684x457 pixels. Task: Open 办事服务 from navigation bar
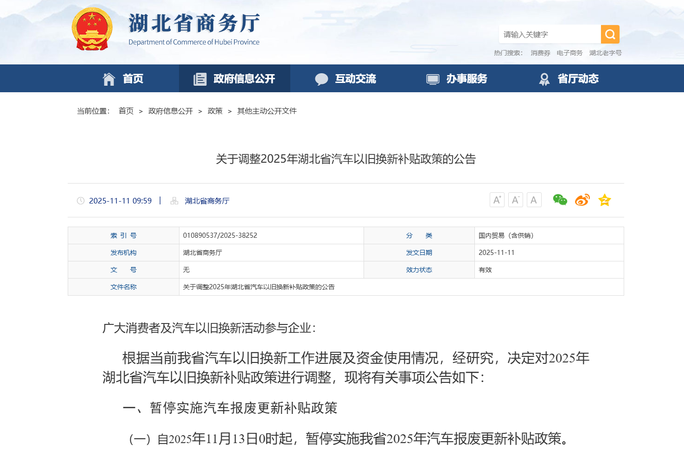point(457,79)
